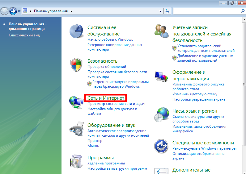Open Резервное копирование данных компьютера
246x174 pixels.
[x=115, y=47]
